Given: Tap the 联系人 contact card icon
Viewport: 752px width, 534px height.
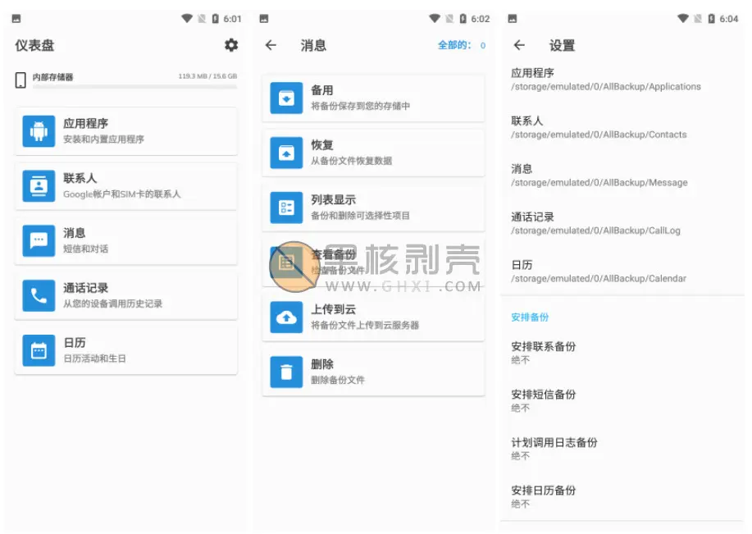Looking at the screenshot, I should coord(39,185).
